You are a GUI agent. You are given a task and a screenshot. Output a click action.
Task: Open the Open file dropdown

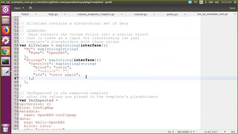coord(19,8)
